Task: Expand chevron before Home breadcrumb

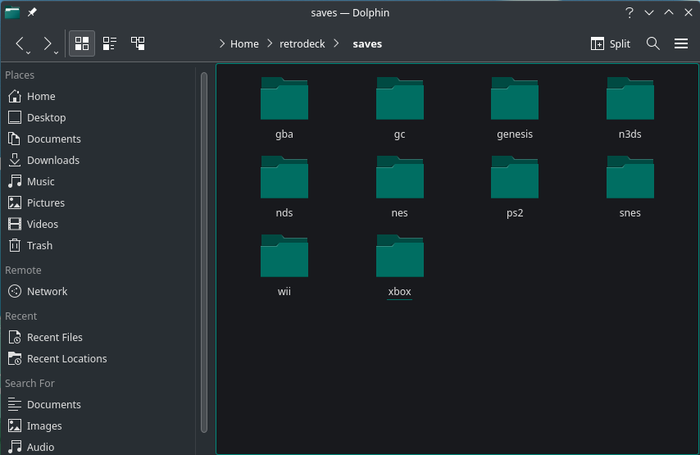Action: point(222,43)
